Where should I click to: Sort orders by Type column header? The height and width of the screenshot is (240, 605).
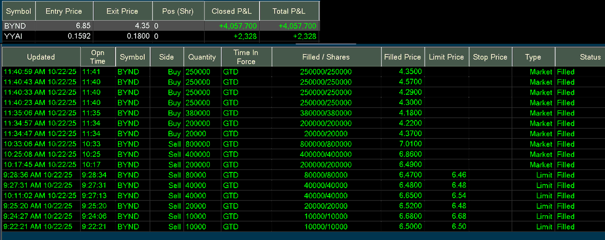click(533, 57)
